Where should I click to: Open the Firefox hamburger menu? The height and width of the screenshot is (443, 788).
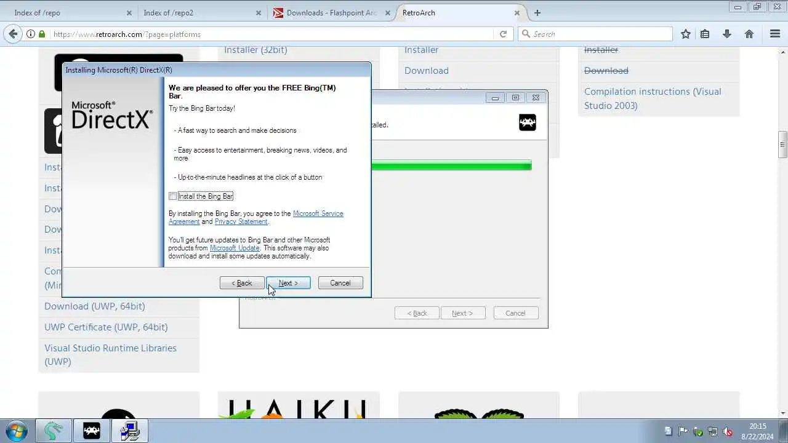tap(775, 34)
